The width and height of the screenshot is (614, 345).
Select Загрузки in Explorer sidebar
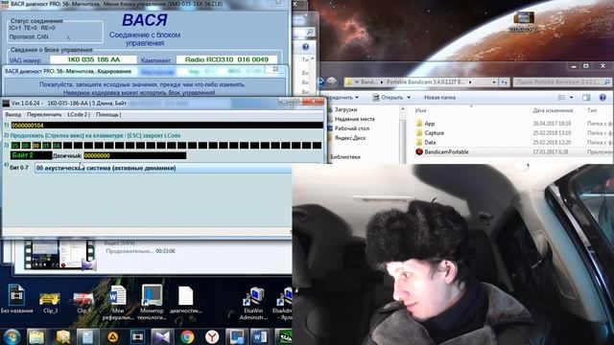[x=345, y=110]
